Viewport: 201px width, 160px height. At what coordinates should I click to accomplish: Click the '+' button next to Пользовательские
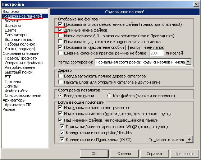(x=189, y=139)
